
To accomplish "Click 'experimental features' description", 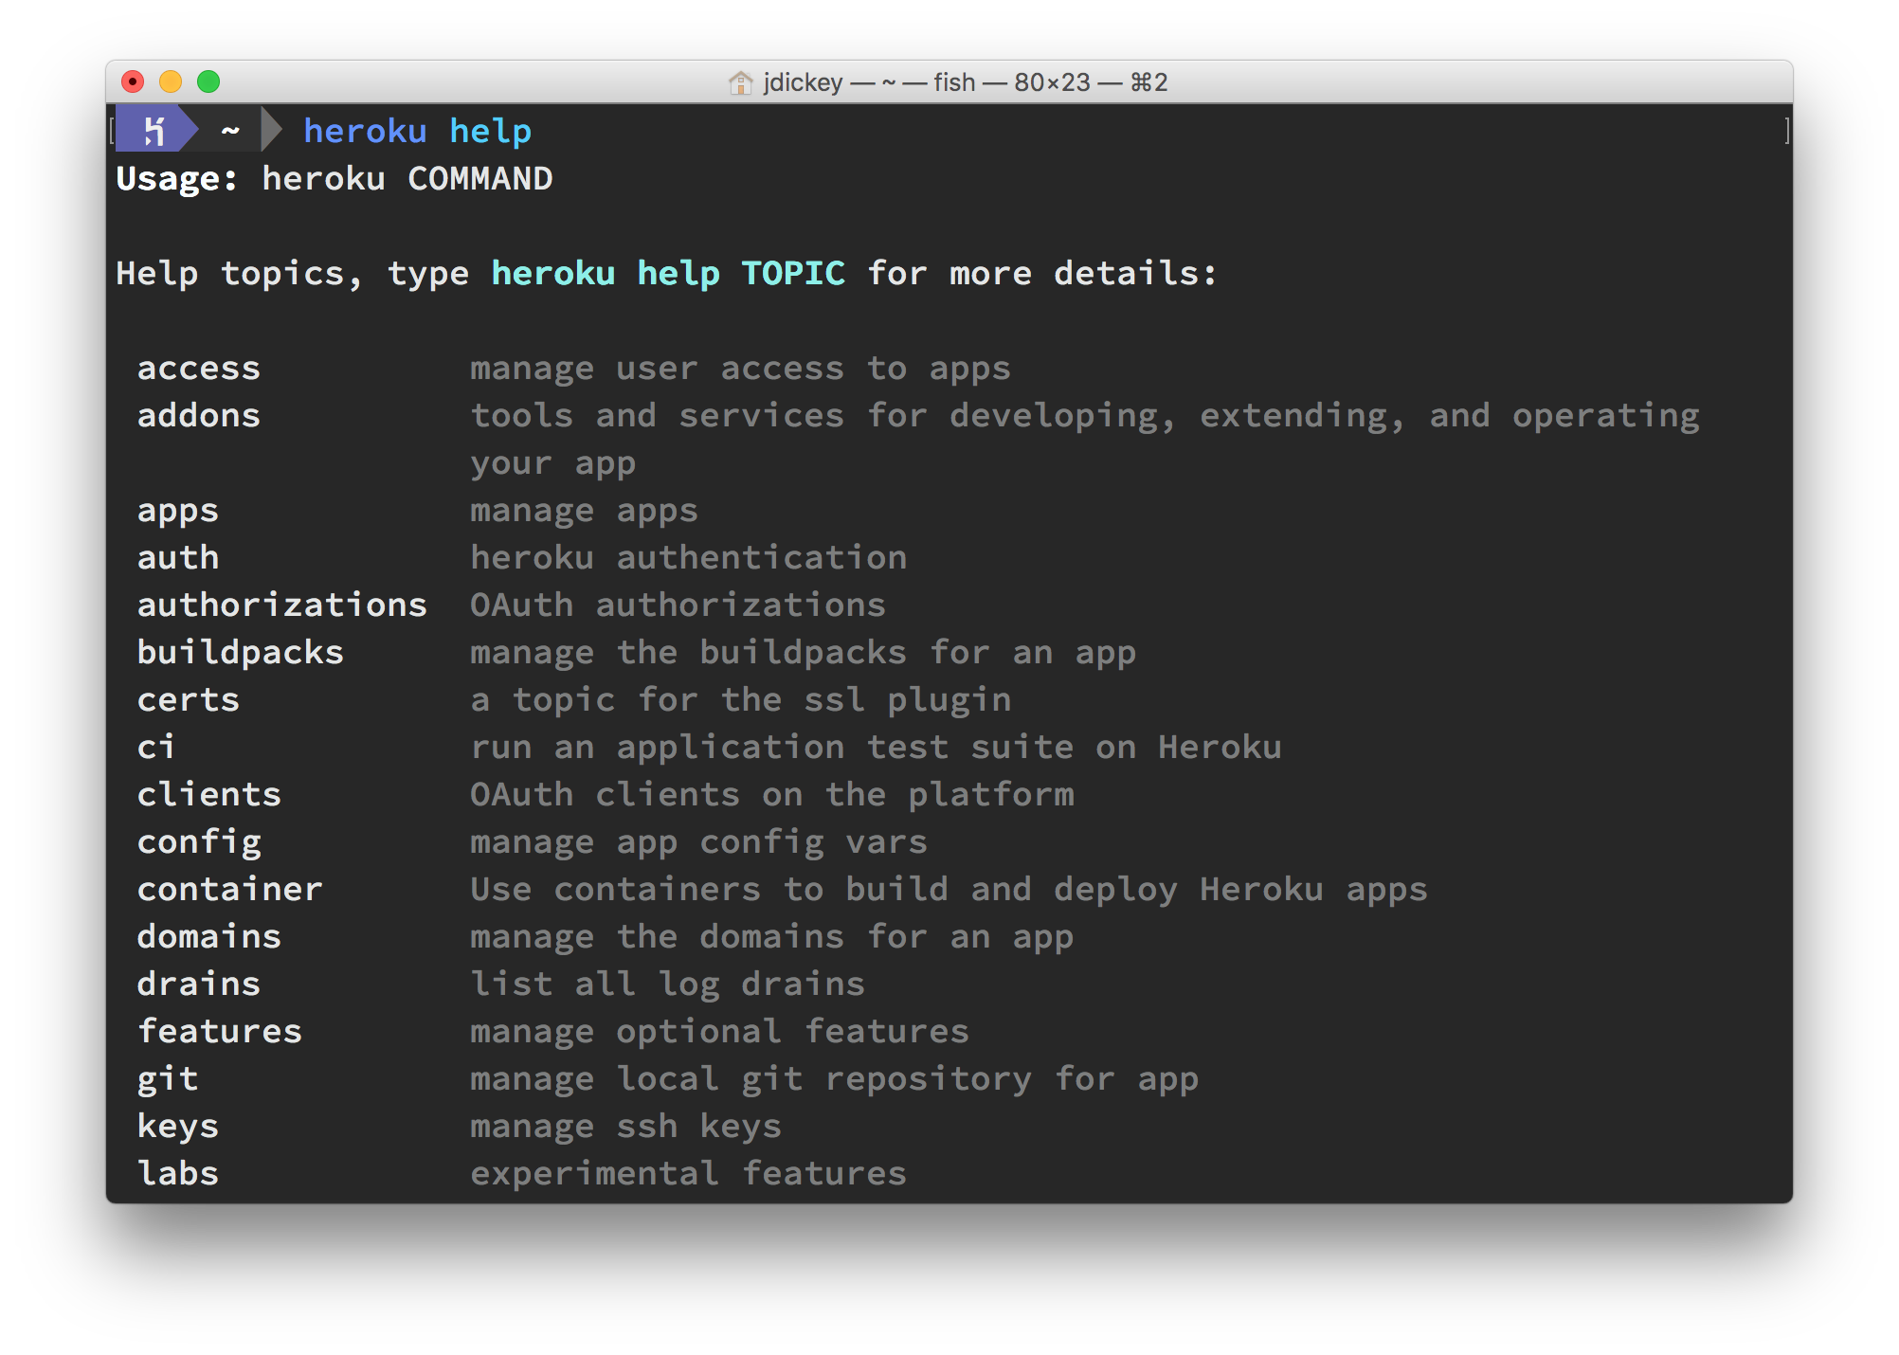I will [x=688, y=1175].
